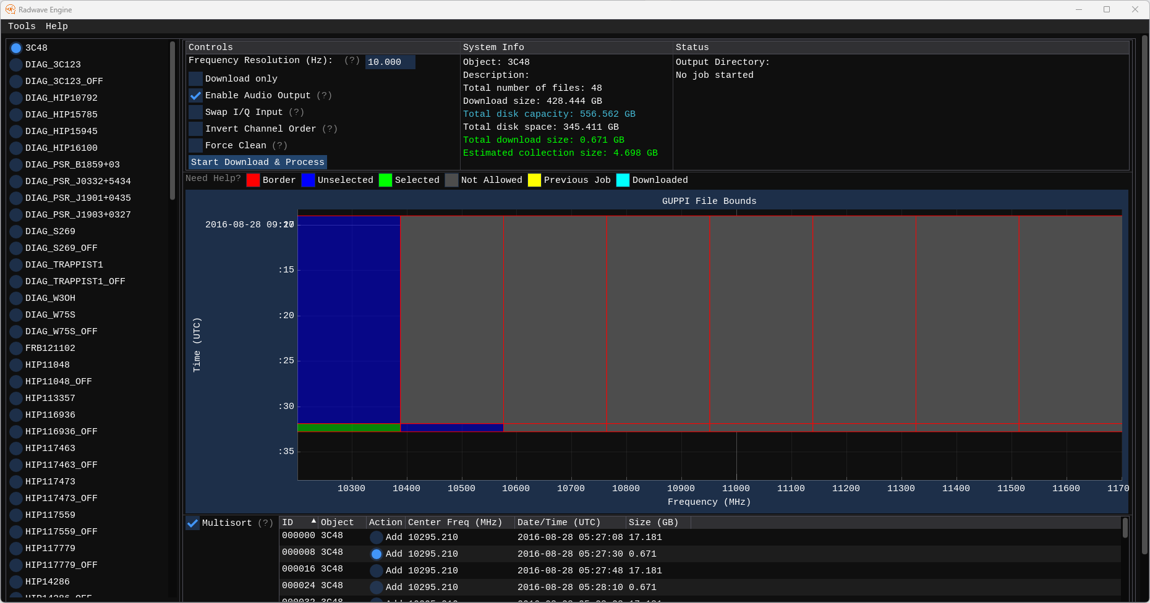Screen dimensions: 1150x603
Task: Select the DIAG_TRAPPIST1 object
Action: click(x=16, y=264)
